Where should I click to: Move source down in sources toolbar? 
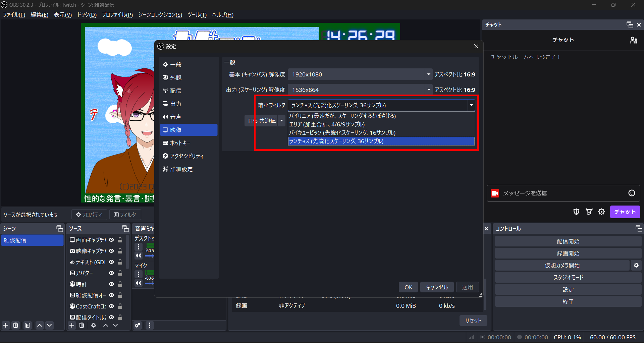coord(115,325)
